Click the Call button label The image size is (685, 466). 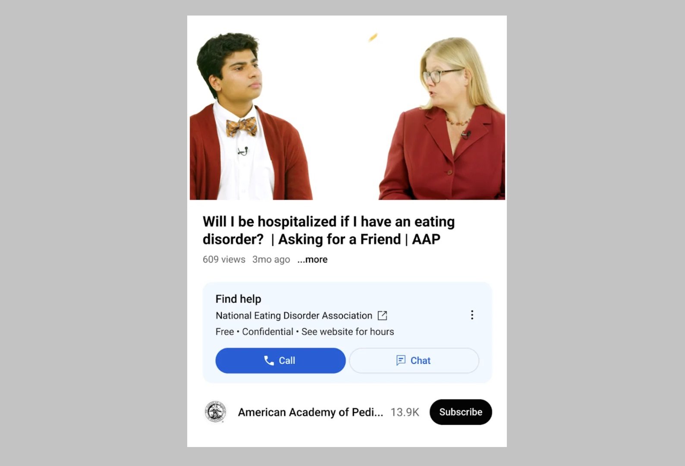pyautogui.click(x=287, y=361)
